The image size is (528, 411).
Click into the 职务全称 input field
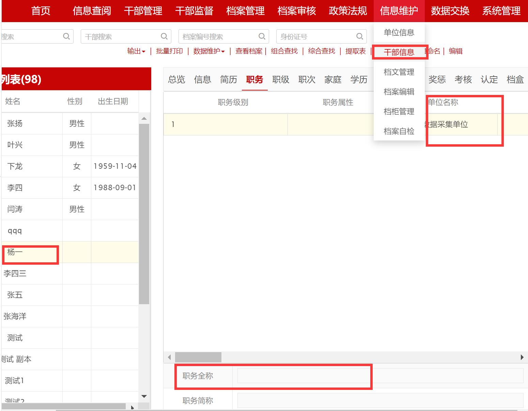click(380, 376)
